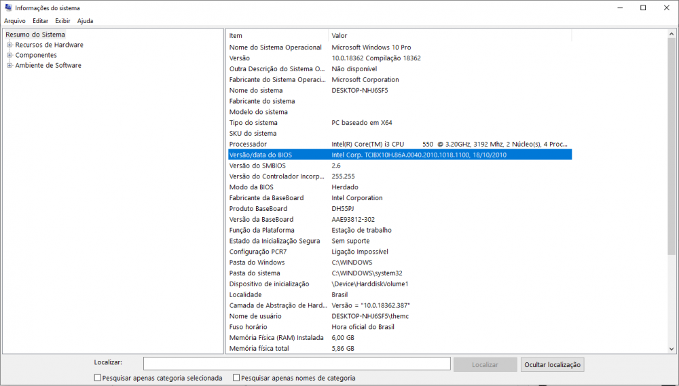This screenshot has width=679, height=386.
Task: Click the system information app icon in title bar
Action: (x=7, y=7)
